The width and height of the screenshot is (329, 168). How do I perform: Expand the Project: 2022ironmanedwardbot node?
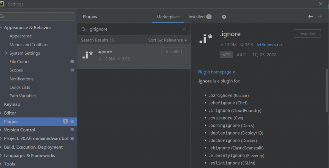1,138
